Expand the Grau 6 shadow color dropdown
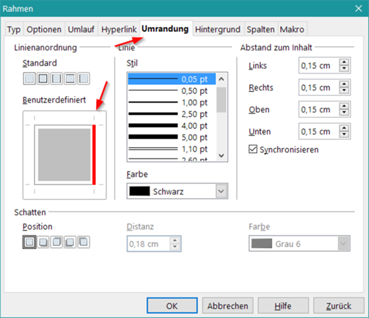Image resolution: width=369 pixels, height=318 pixels. pyautogui.click(x=299, y=244)
